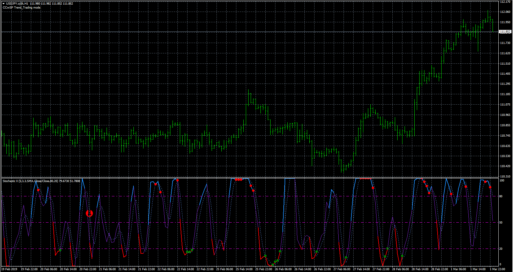Image resolution: width=513 pixels, height=272 pixels.
Task: Open the triangle menu beside USDJPY.oj5k,H1
Action: (x=4, y=4)
